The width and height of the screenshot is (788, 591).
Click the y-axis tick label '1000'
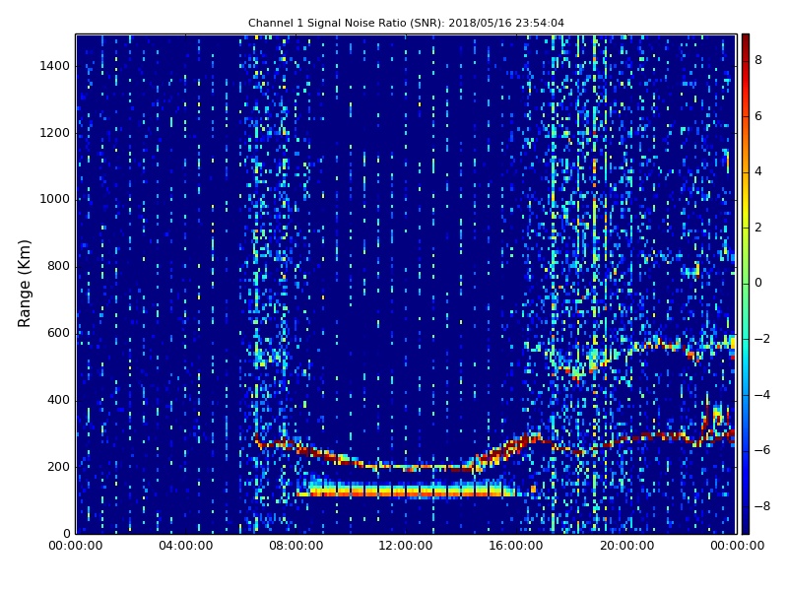pos(55,200)
